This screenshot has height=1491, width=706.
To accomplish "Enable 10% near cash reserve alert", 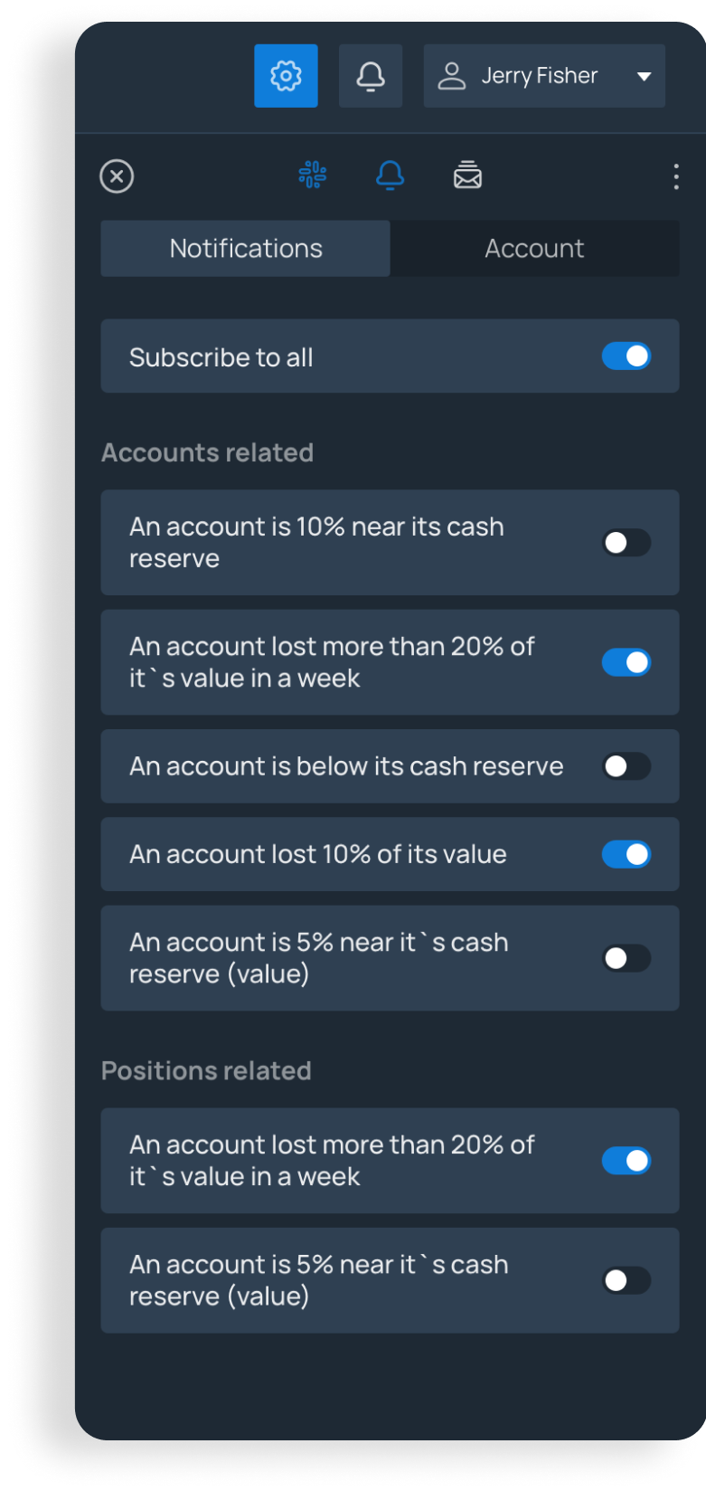I will [x=626, y=543].
